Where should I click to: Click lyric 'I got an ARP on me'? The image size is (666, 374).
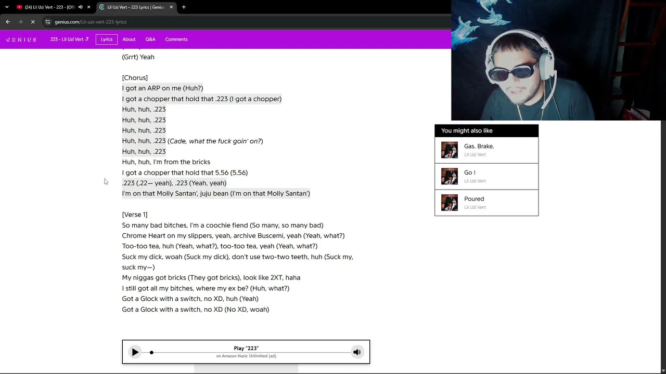pos(163,88)
